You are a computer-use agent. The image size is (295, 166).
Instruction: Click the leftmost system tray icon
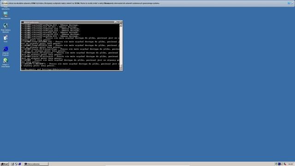pyautogui.click(x=276, y=164)
